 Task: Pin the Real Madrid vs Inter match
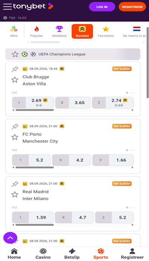tap(15, 184)
